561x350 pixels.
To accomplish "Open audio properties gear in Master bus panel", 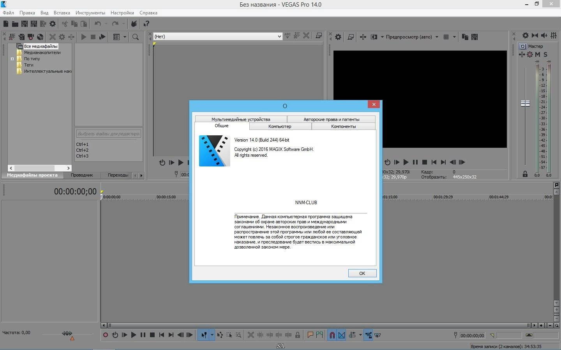I will coord(526,35).
